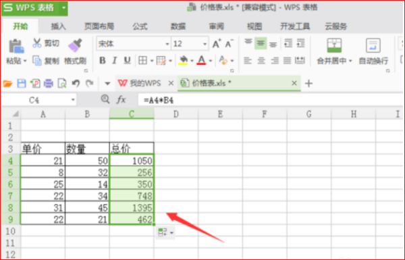Viewport: 405px width, 260px height.
Task: Click the Save disk icon
Action: point(22,84)
